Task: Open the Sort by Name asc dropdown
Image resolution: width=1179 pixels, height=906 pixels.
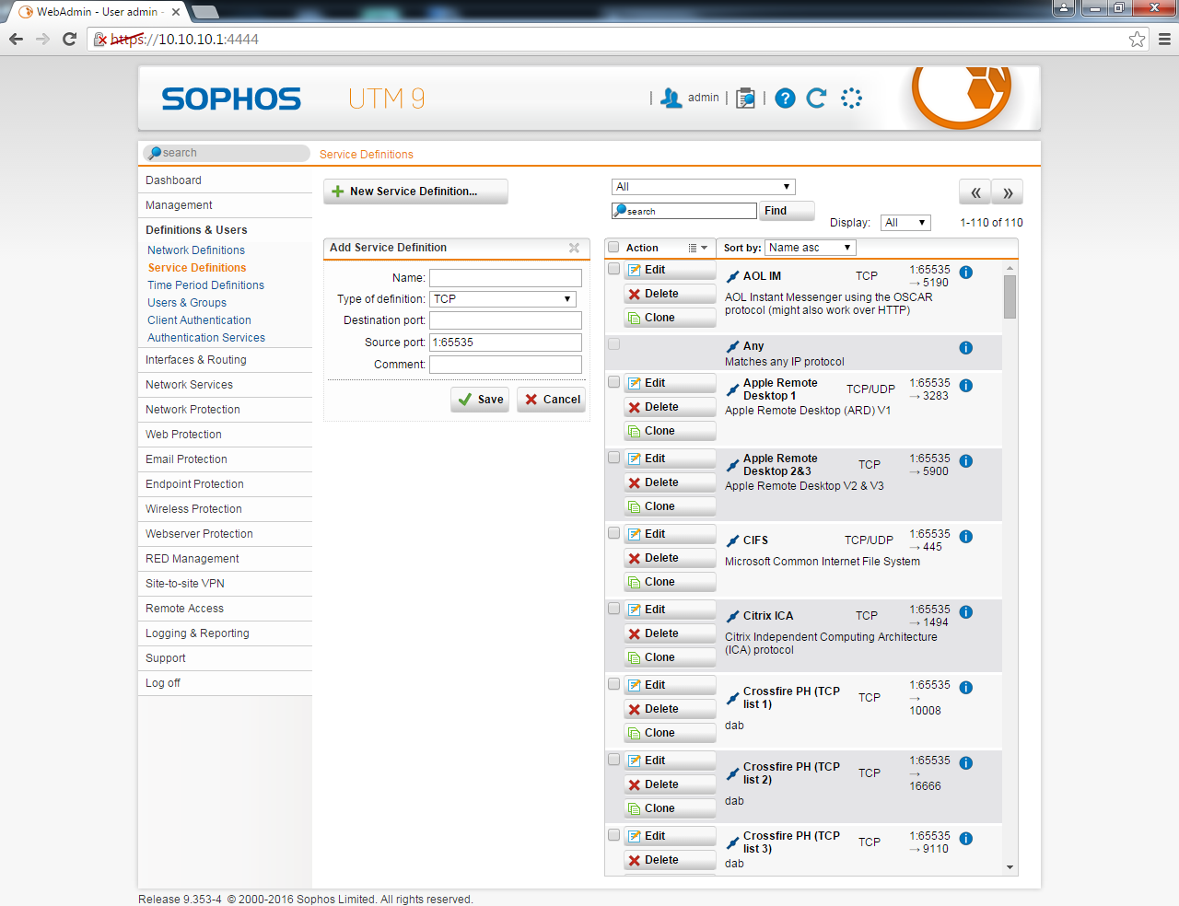Action: 811,248
